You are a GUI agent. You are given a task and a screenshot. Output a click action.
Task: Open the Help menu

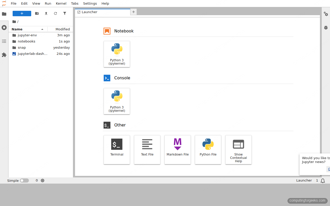pos(105,3)
